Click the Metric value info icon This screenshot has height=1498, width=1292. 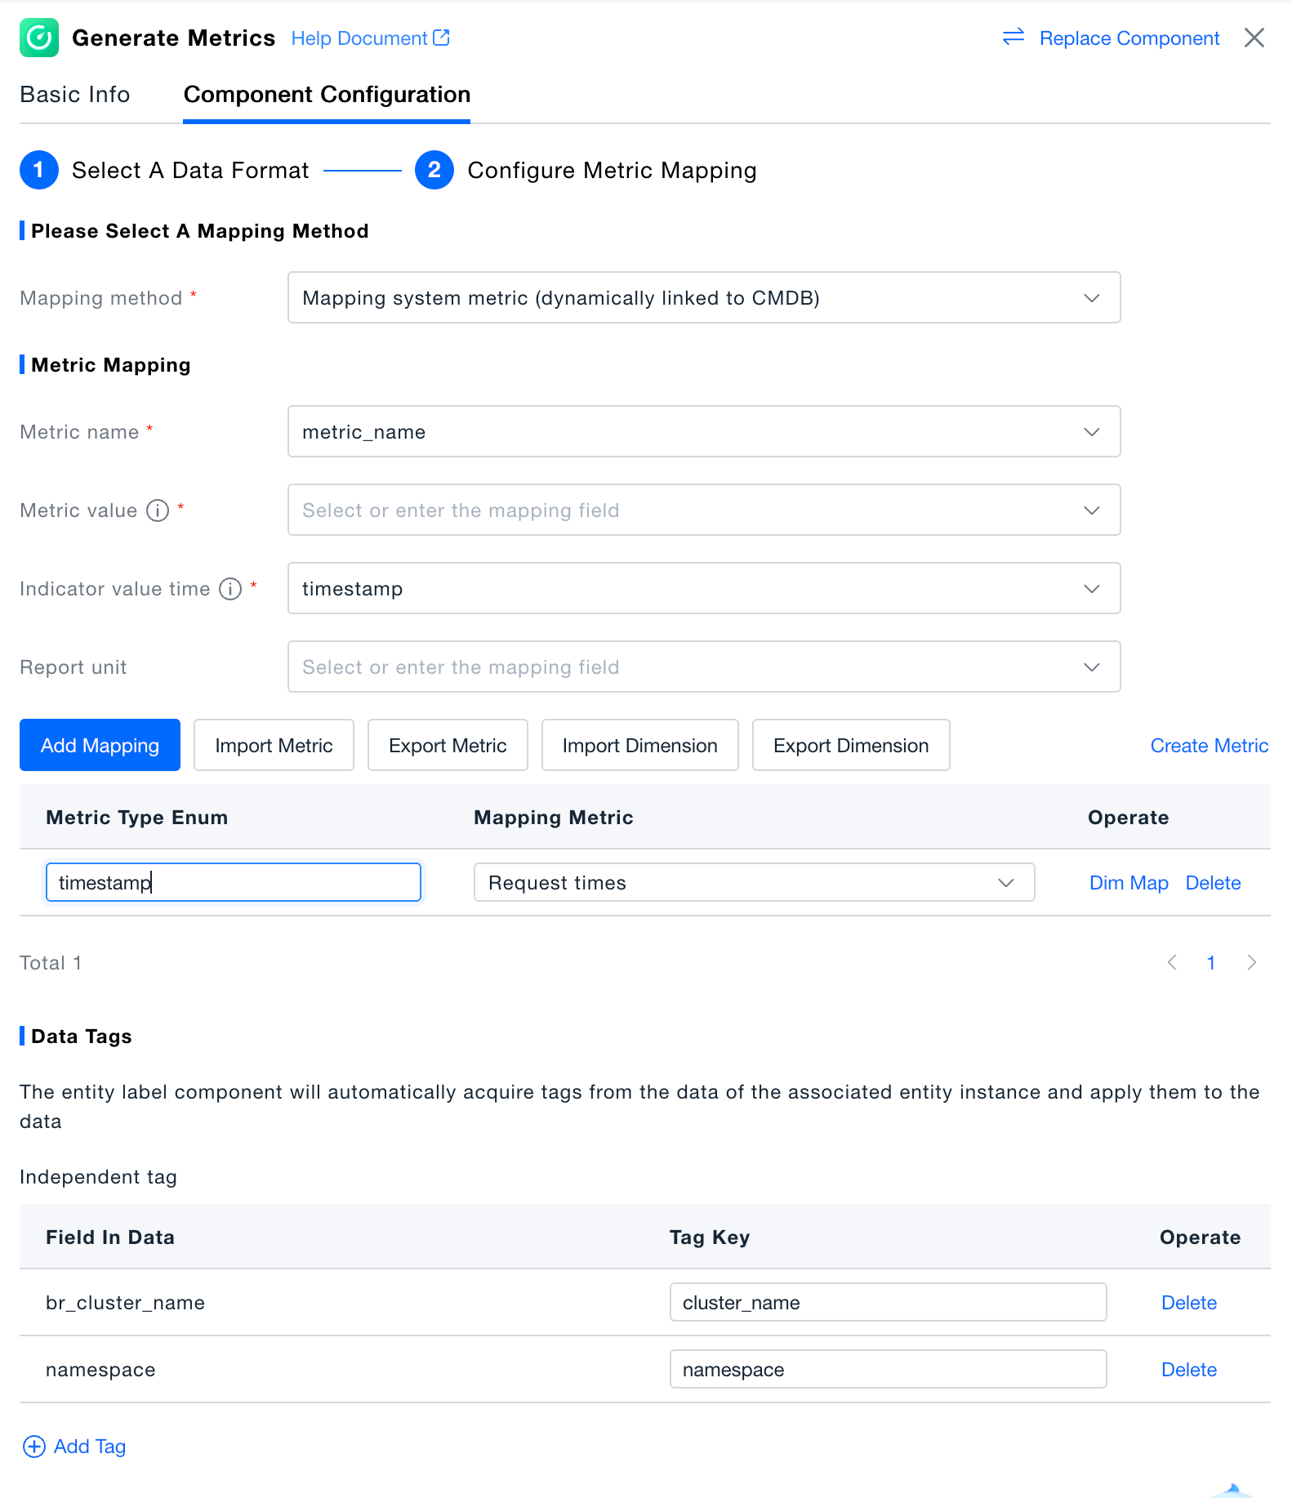158,510
